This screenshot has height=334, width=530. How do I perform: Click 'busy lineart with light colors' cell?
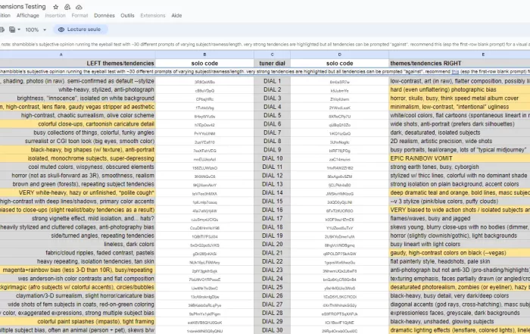click(460, 244)
